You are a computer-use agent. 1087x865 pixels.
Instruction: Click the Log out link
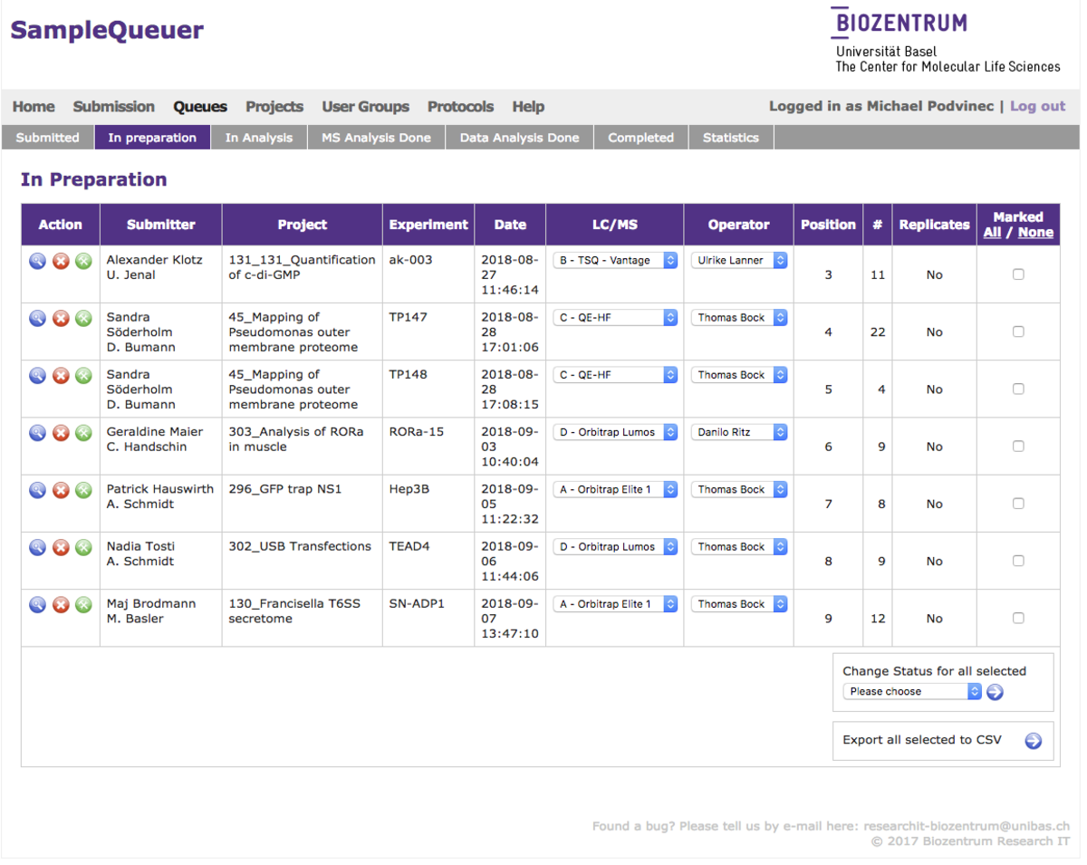(x=1037, y=107)
